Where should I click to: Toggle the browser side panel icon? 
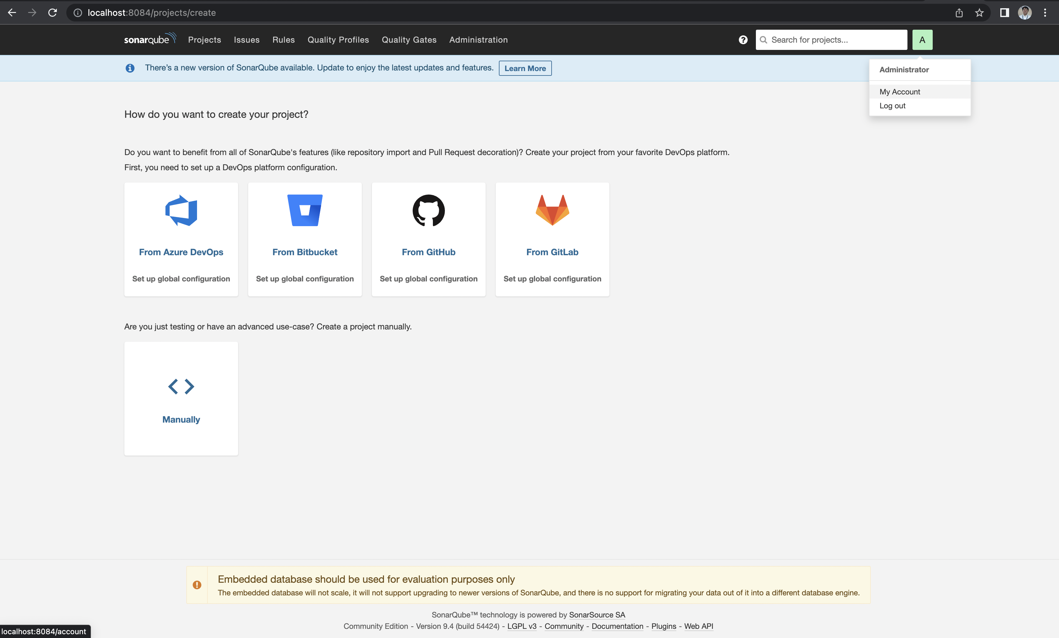click(1004, 12)
